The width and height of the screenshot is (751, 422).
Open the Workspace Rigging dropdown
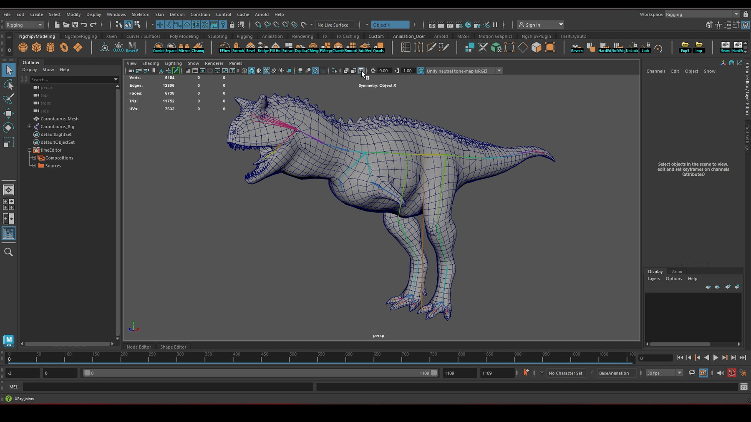(x=702, y=14)
